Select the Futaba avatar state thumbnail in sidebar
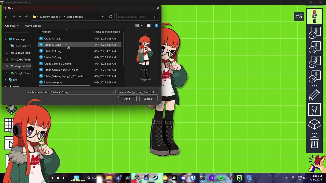The height and width of the screenshot is (183, 326). coord(314,16)
